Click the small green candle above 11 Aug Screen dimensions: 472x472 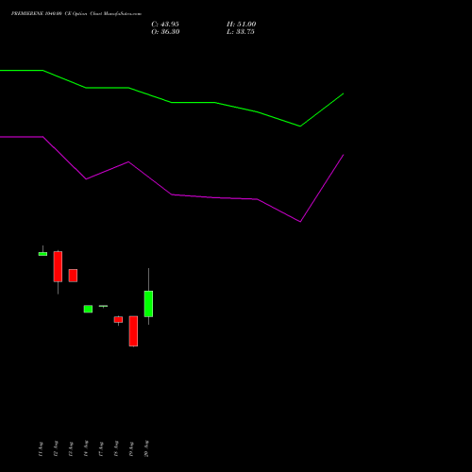[x=42, y=254]
